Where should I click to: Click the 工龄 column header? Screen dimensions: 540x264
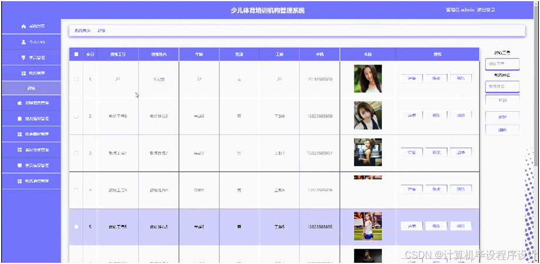pyautogui.click(x=279, y=54)
